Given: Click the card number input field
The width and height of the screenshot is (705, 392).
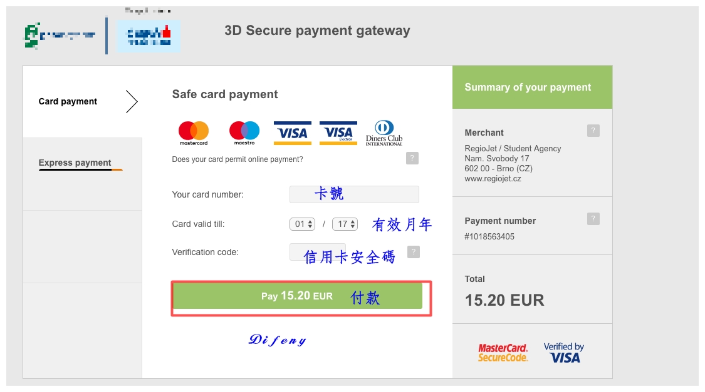Looking at the screenshot, I should [354, 194].
